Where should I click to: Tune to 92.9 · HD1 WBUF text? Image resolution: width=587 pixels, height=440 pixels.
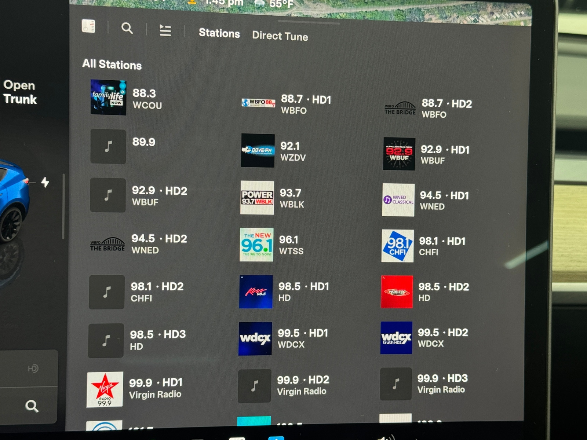pyautogui.click(x=445, y=155)
